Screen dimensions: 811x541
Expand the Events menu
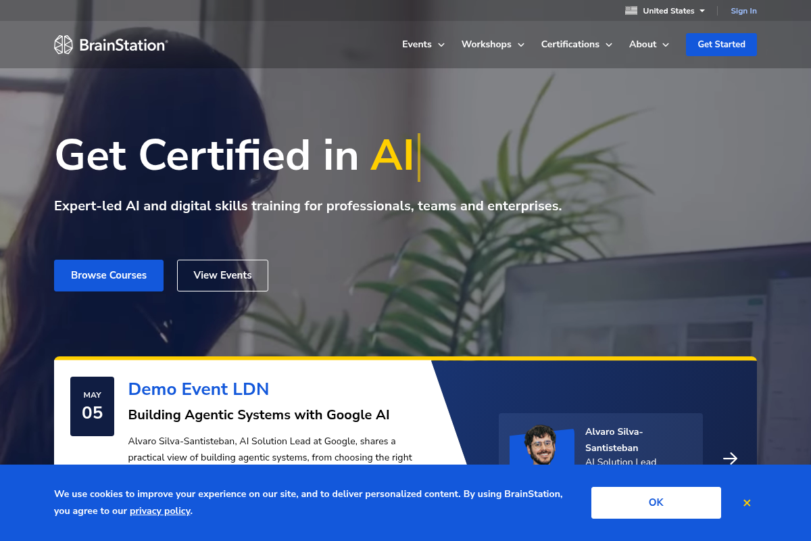pos(423,45)
